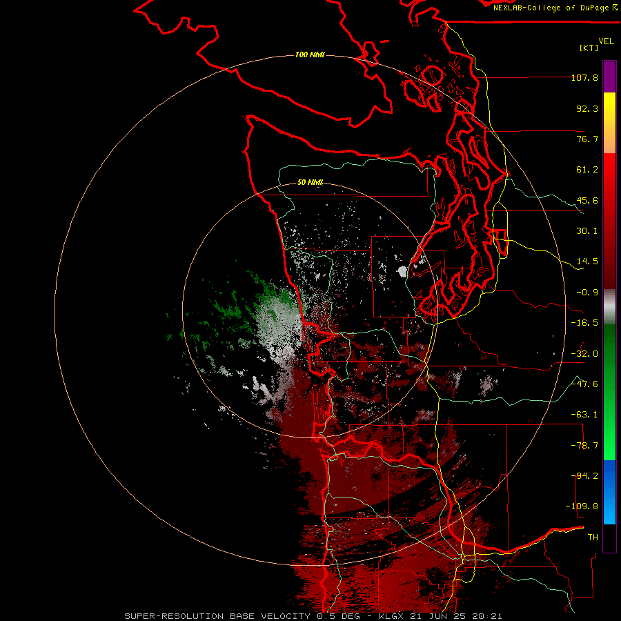Image resolution: width=621 pixels, height=621 pixels.
Task: Click the NEXLAB-College of DuPage label
Action: (x=555, y=8)
